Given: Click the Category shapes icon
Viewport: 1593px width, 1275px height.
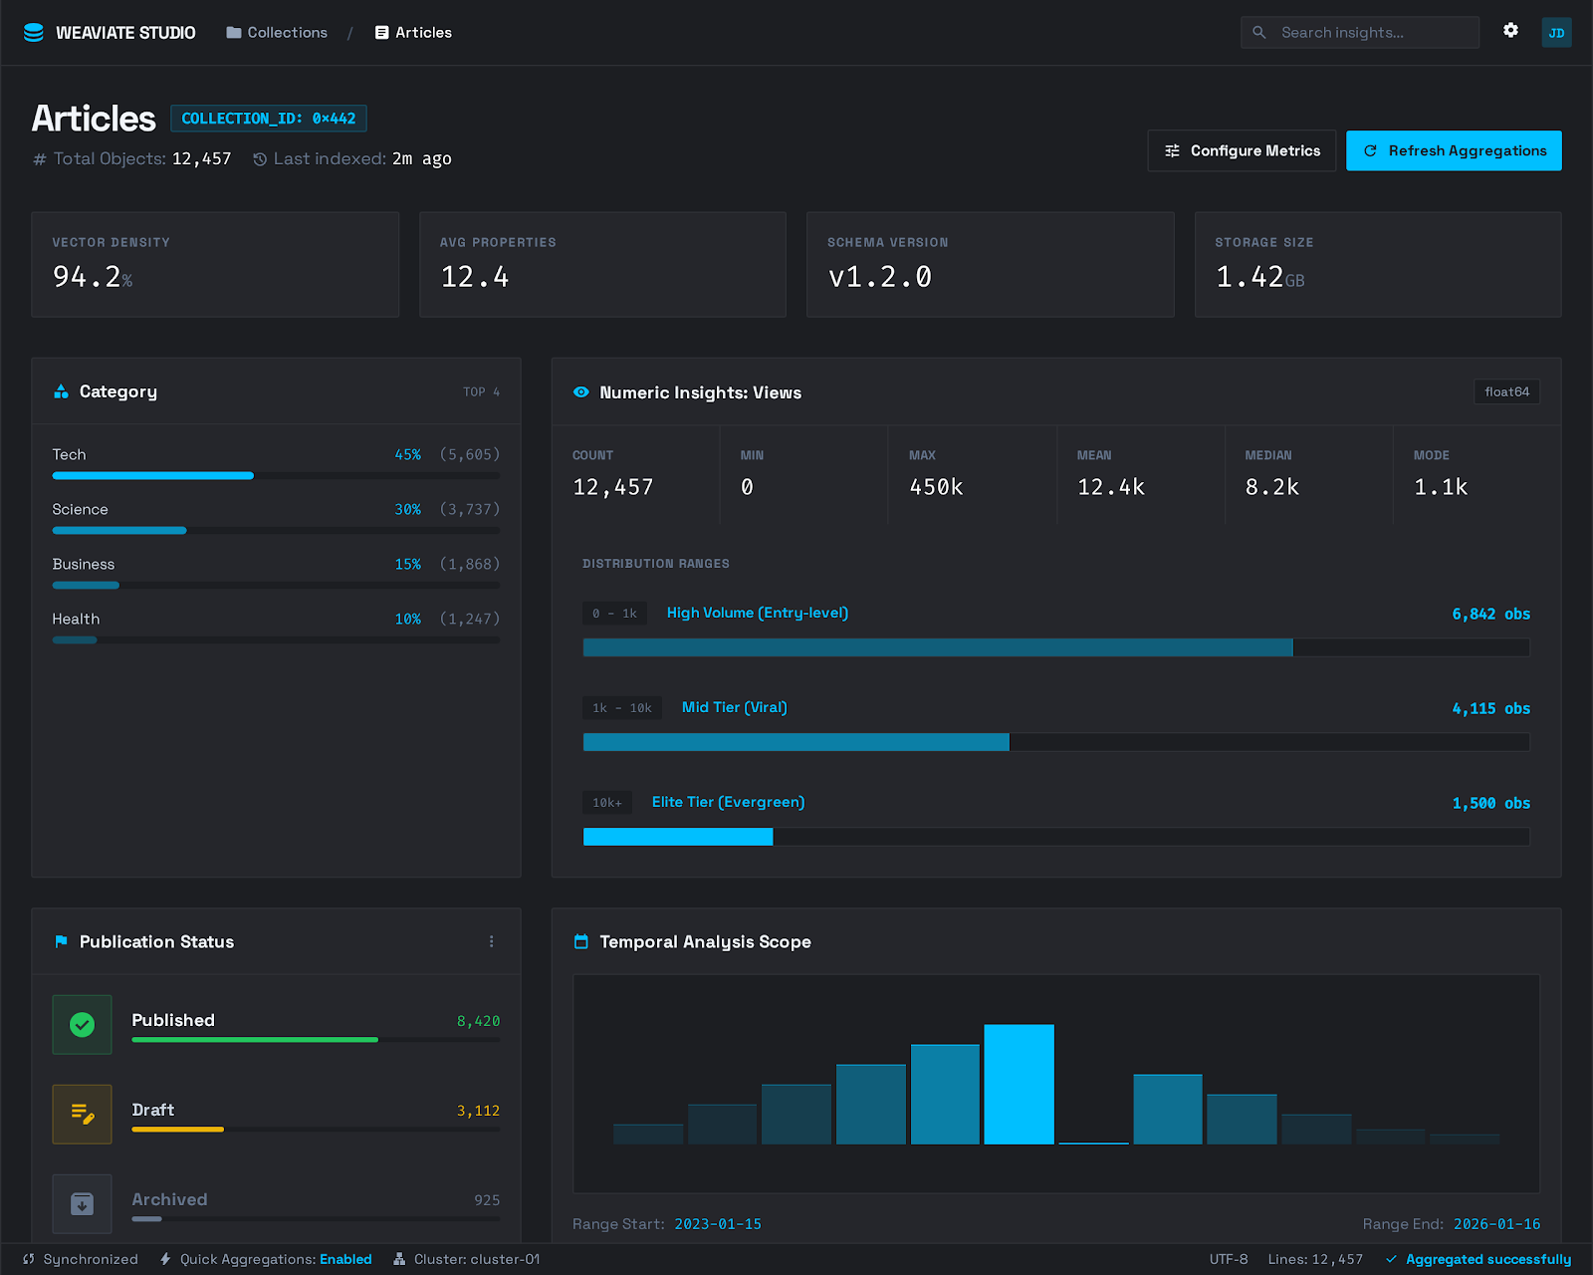Looking at the screenshot, I should pos(62,391).
